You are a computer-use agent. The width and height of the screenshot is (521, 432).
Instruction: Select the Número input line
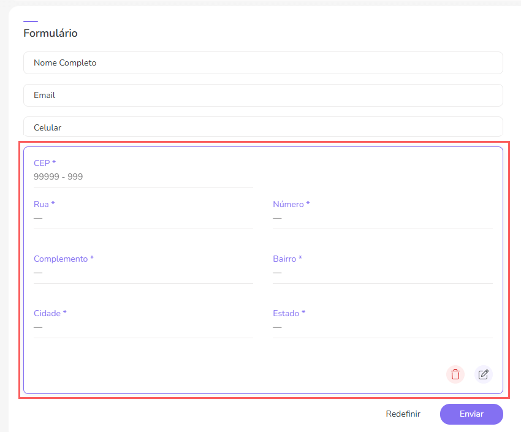click(x=382, y=218)
